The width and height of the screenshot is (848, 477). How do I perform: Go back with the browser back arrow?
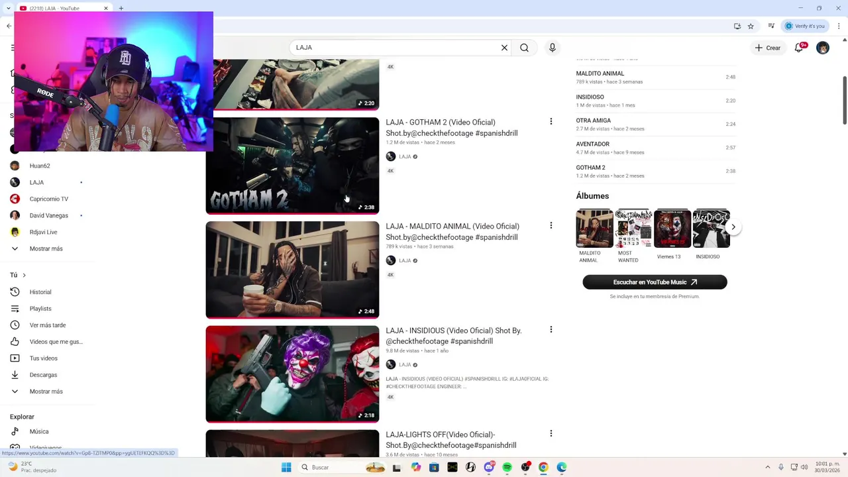click(x=9, y=26)
